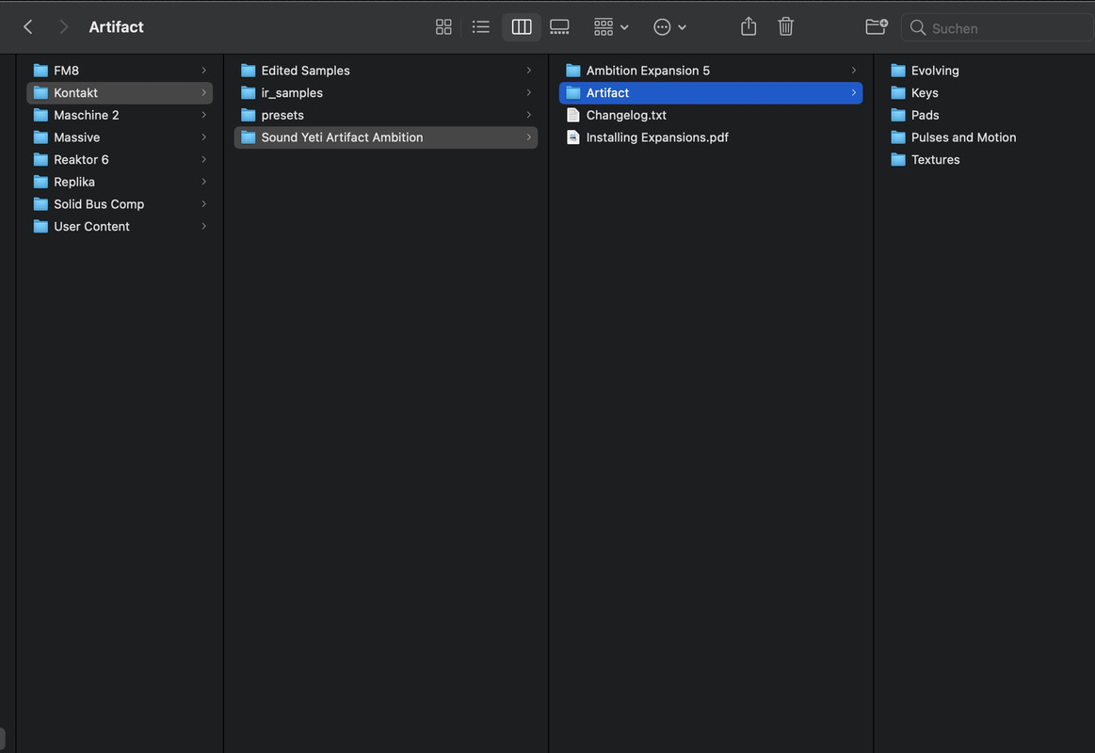The width and height of the screenshot is (1095, 753).
Task: Select the Changelog.txt file
Action: (x=711, y=115)
